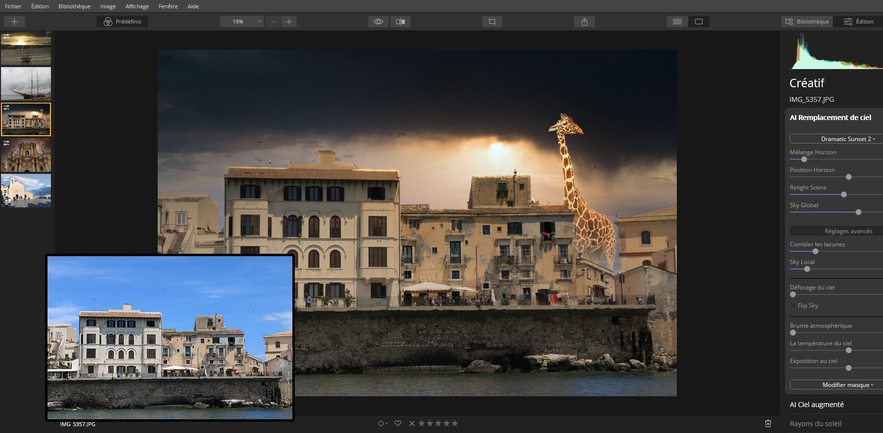The image size is (883, 433).
Task: Open the Prédéfinis presets panel
Action: pyautogui.click(x=122, y=22)
